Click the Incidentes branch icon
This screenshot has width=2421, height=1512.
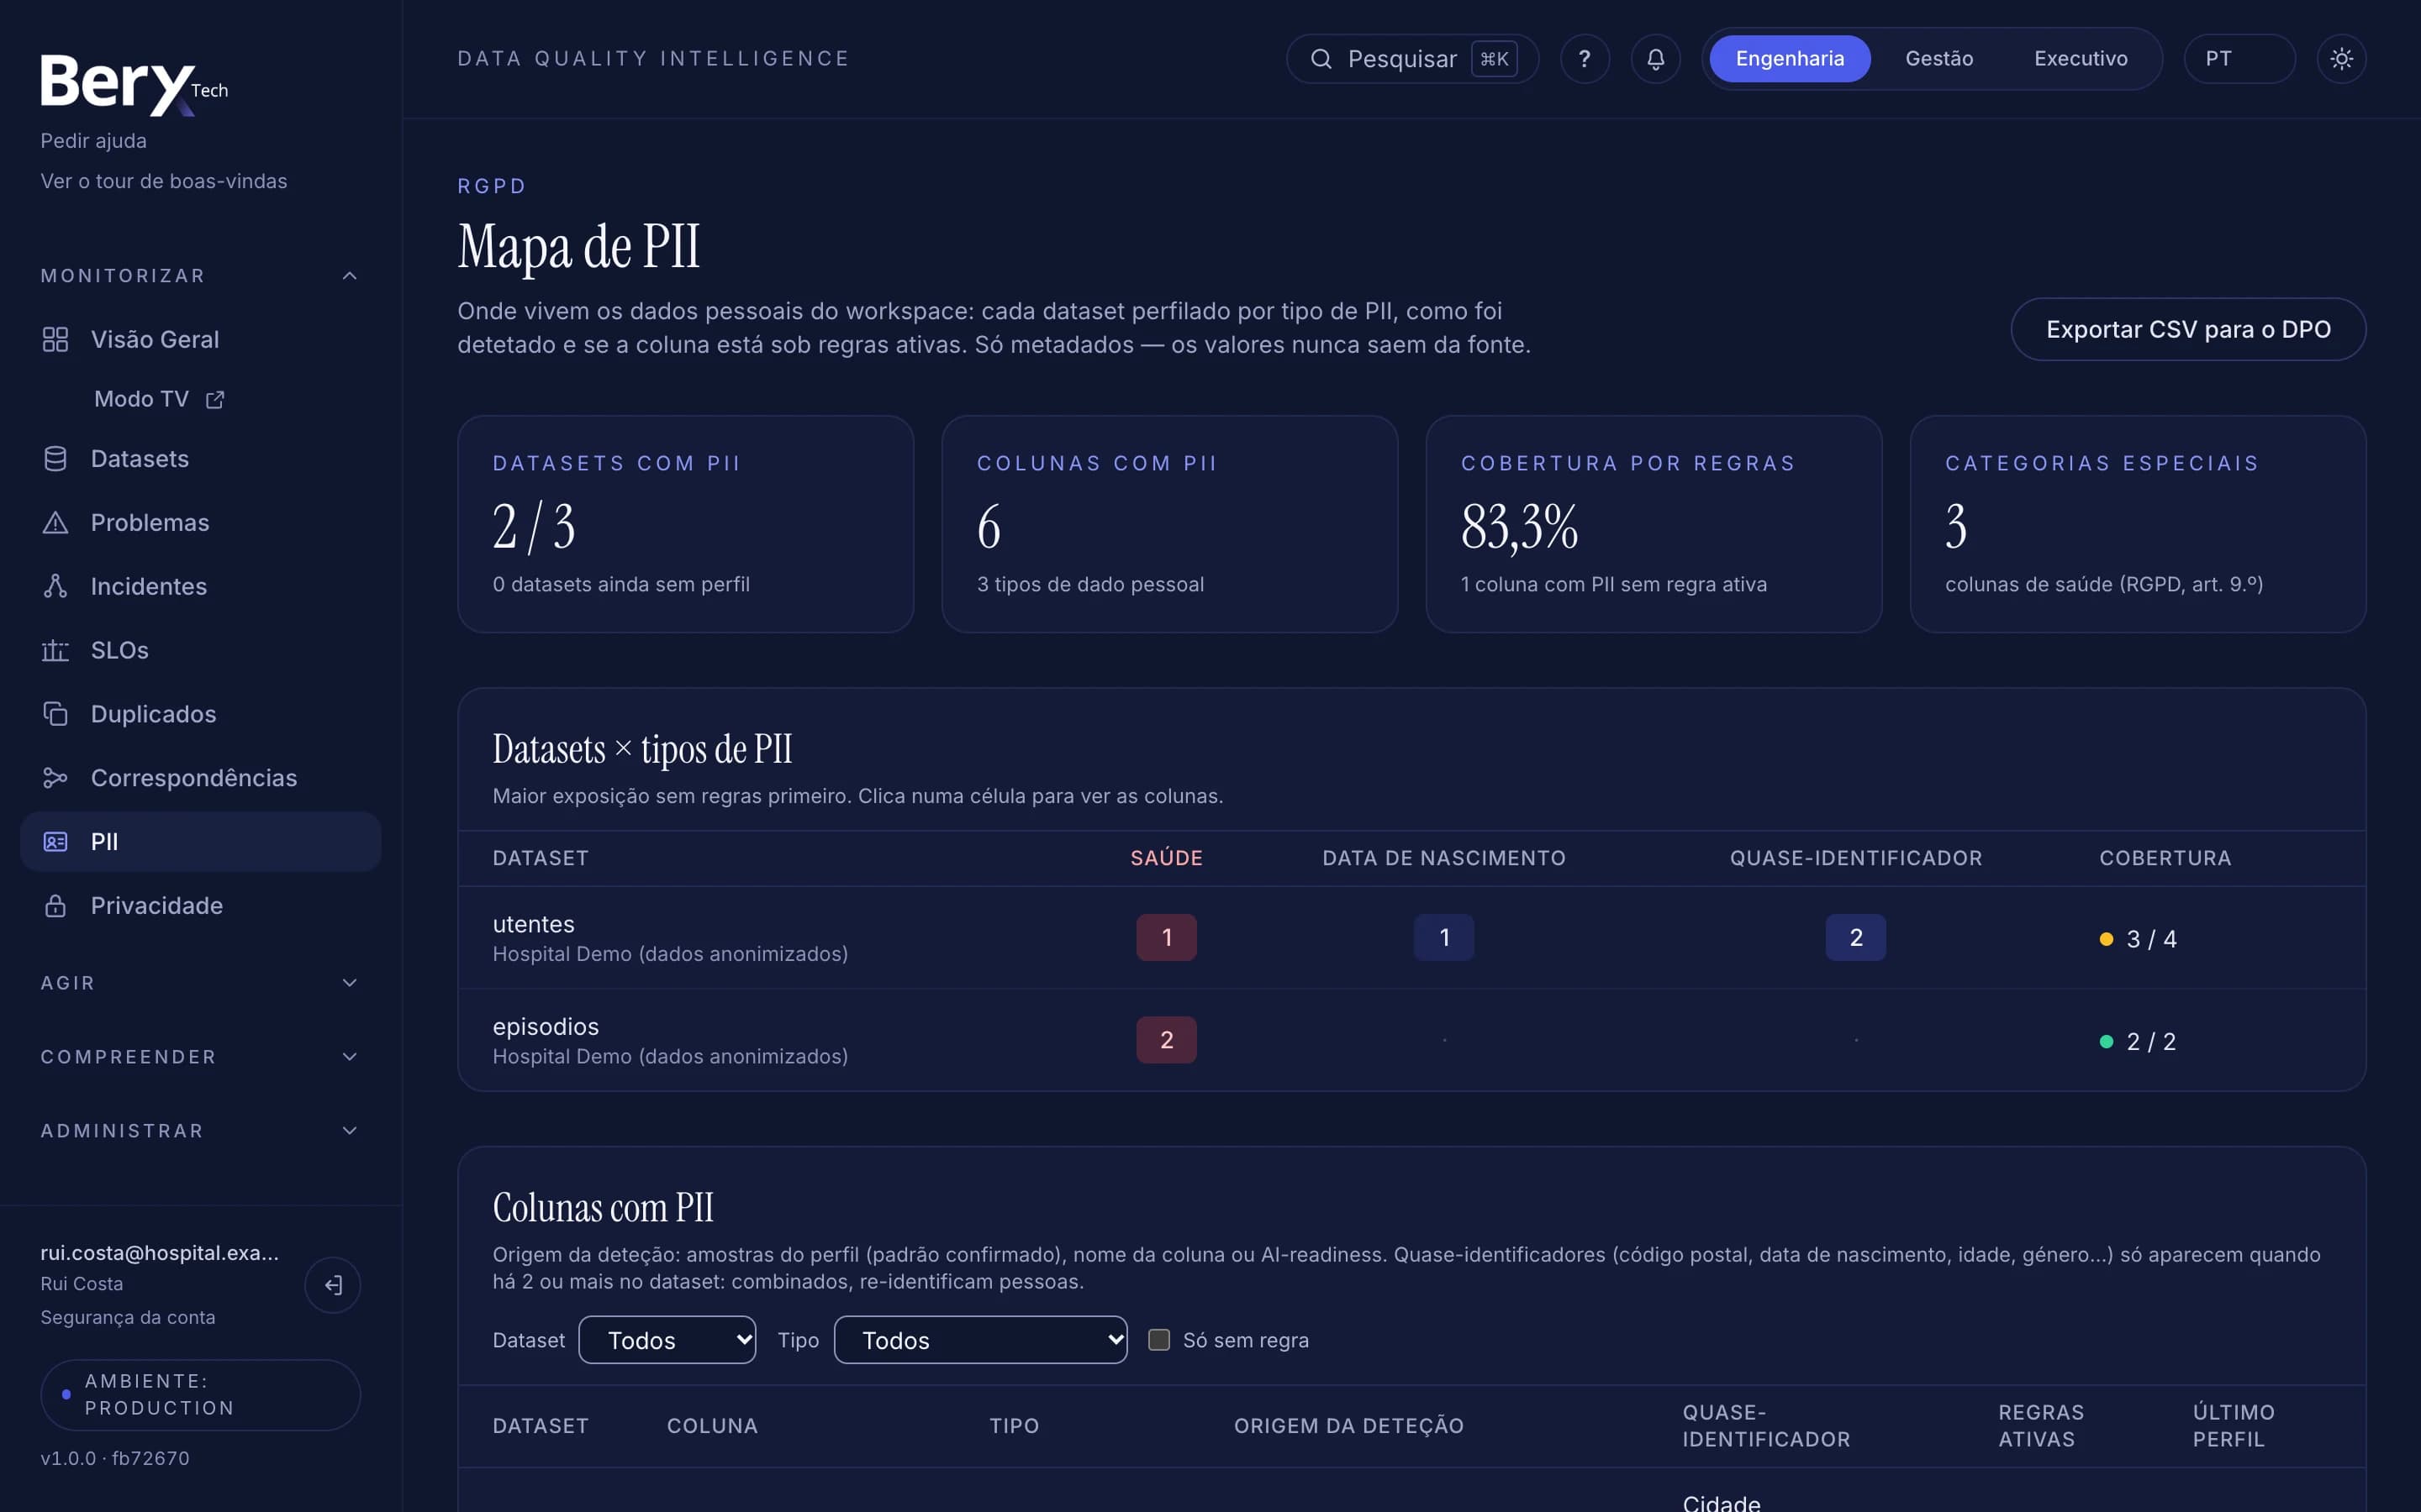[55, 587]
